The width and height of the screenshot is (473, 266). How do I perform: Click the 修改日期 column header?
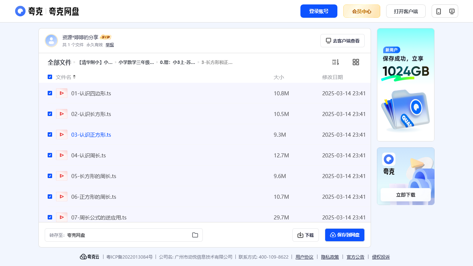333,77
